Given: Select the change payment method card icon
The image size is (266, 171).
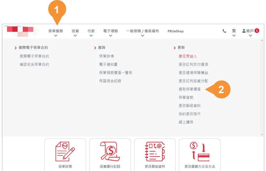Looking at the screenshot, I should pos(199,151).
